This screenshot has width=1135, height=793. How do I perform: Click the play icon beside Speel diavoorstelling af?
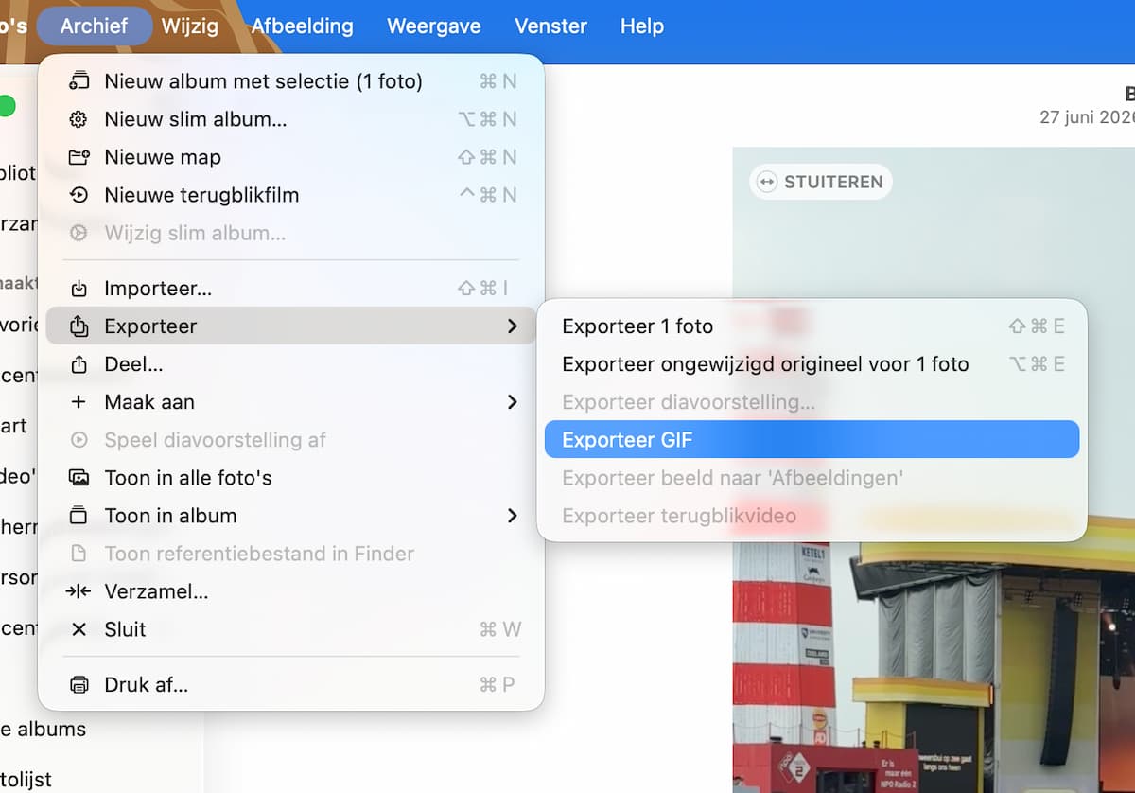click(79, 440)
